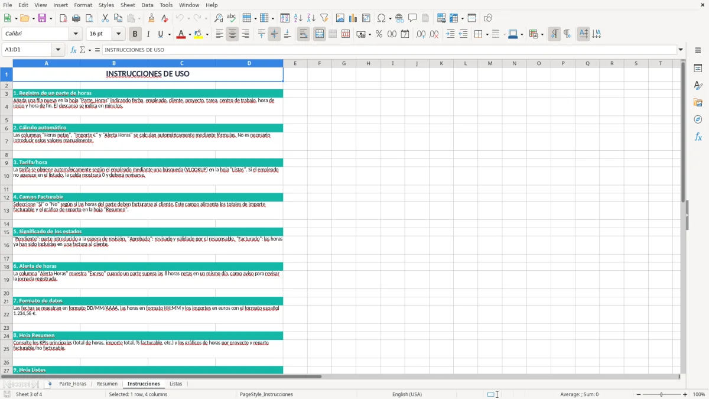Viewport: 709px width, 399px height.
Task: Toggle Underline formatting
Action: coord(160,34)
